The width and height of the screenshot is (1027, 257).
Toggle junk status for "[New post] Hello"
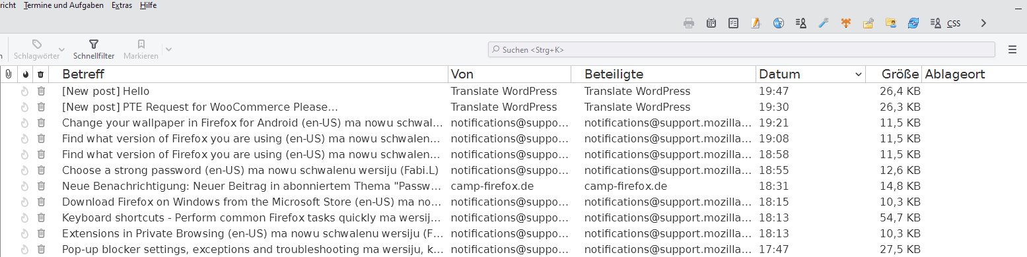click(25, 91)
